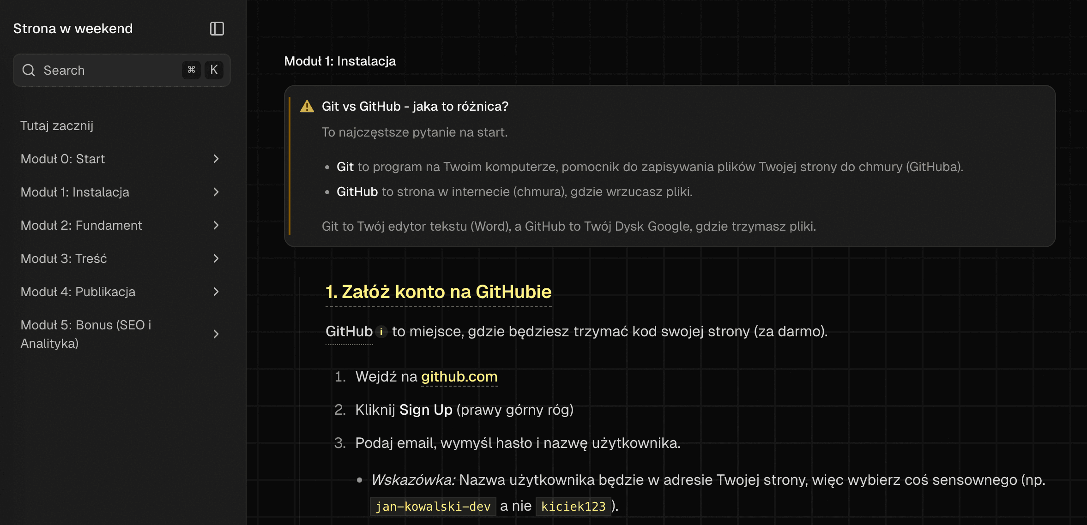Collapse the sidebar using the panel icon
1087x525 pixels.
(x=217, y=28)
